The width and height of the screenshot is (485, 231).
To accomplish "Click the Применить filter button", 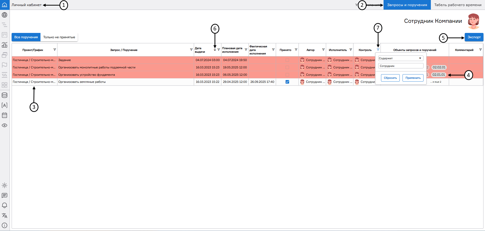I will coord(413,78).
